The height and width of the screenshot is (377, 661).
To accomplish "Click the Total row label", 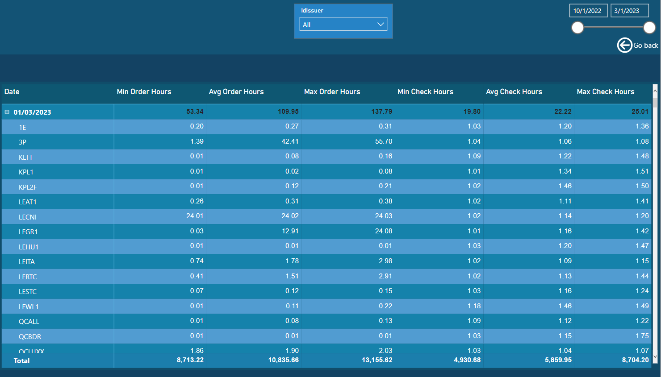I will pyautogui.click(x=21, y=361).
